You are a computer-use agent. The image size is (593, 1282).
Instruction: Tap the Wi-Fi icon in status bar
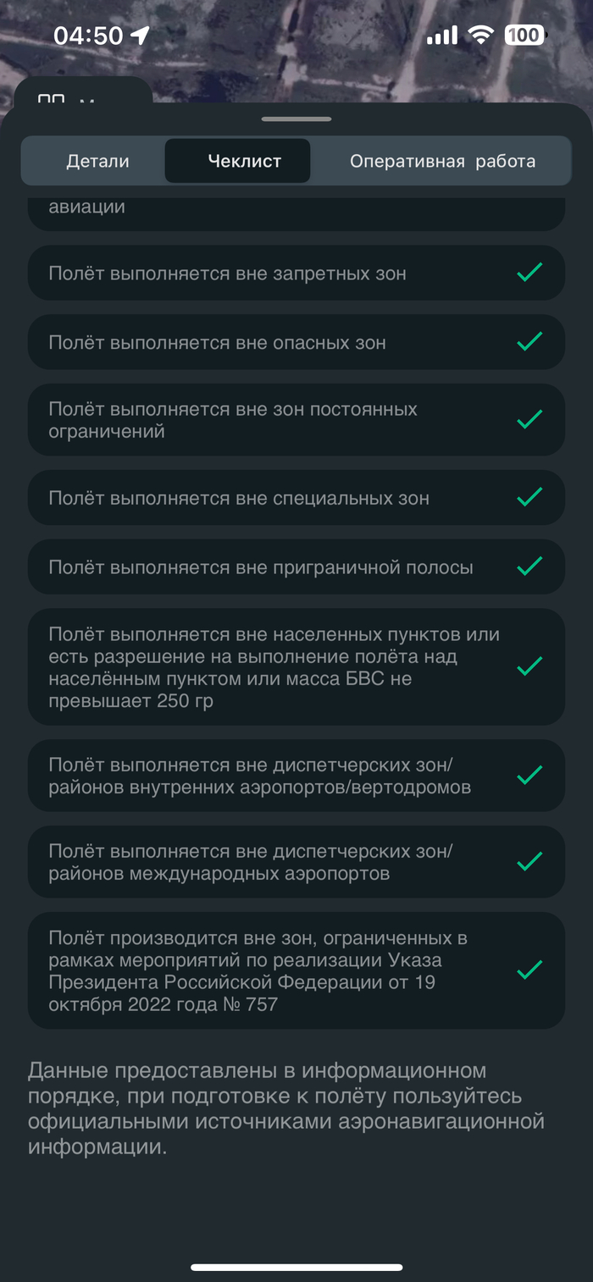pos(481,35)
